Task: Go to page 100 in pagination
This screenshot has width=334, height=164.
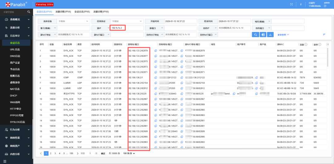Action: 71,153
